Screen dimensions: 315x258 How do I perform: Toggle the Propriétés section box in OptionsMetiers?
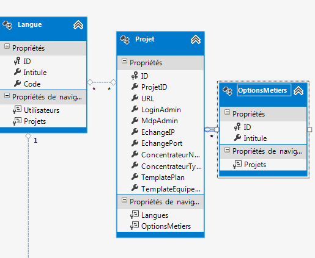tap(227, 112)
